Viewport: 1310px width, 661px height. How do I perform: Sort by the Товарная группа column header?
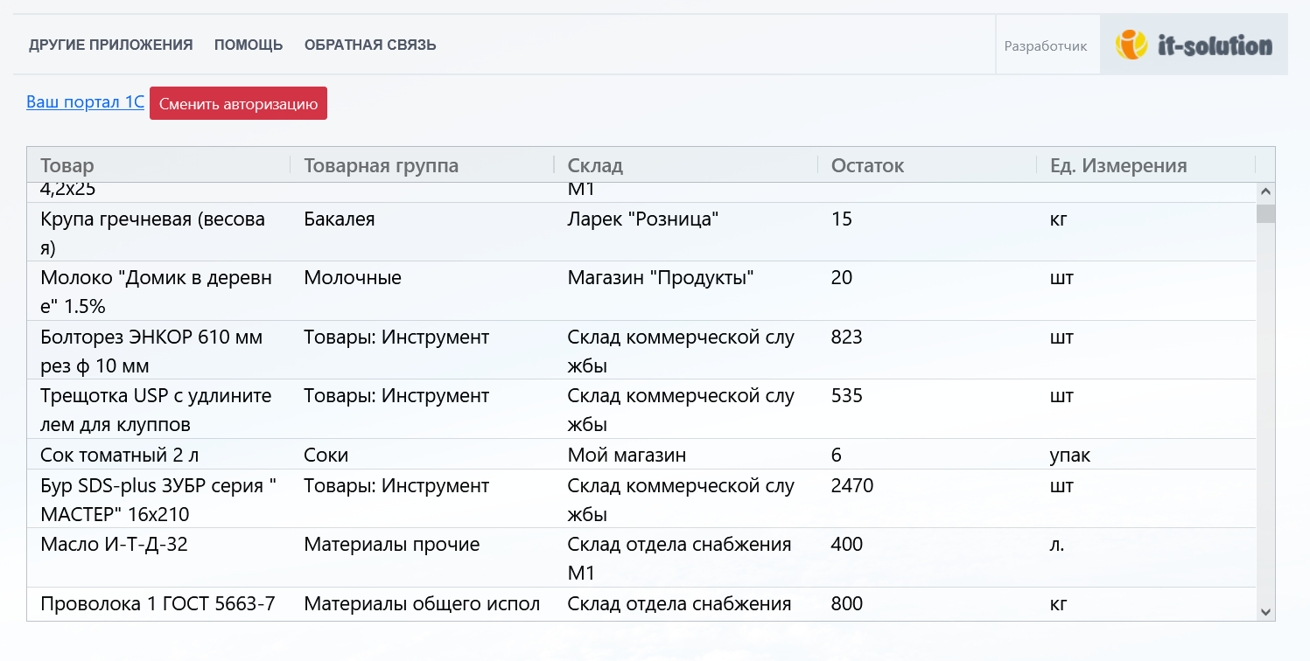[381, 165]
